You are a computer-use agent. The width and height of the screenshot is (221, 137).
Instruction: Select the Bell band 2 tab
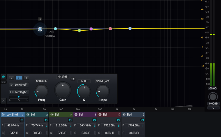(37, 115)
